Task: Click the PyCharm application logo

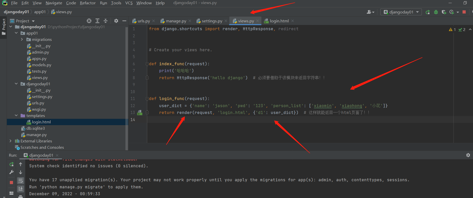Action: pos(5,3)
